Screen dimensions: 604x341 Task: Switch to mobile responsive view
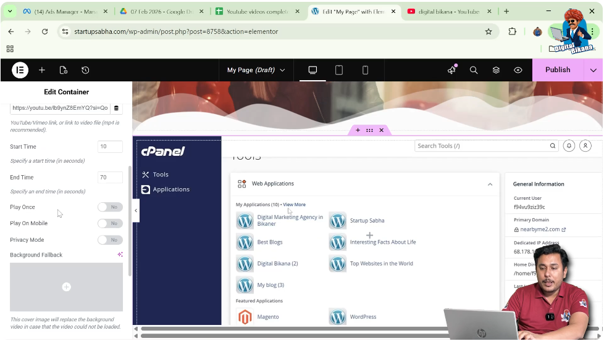point(365,70)
